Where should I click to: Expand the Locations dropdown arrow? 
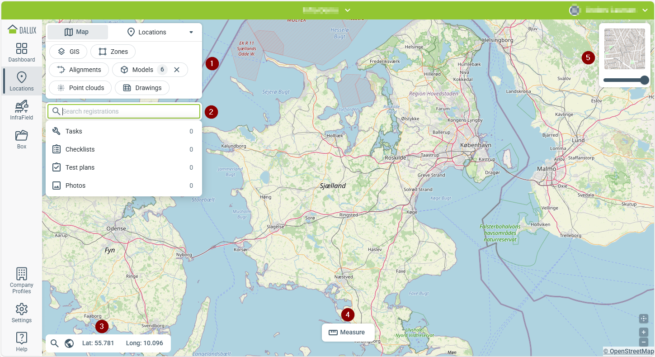click(x=191, y=32)
